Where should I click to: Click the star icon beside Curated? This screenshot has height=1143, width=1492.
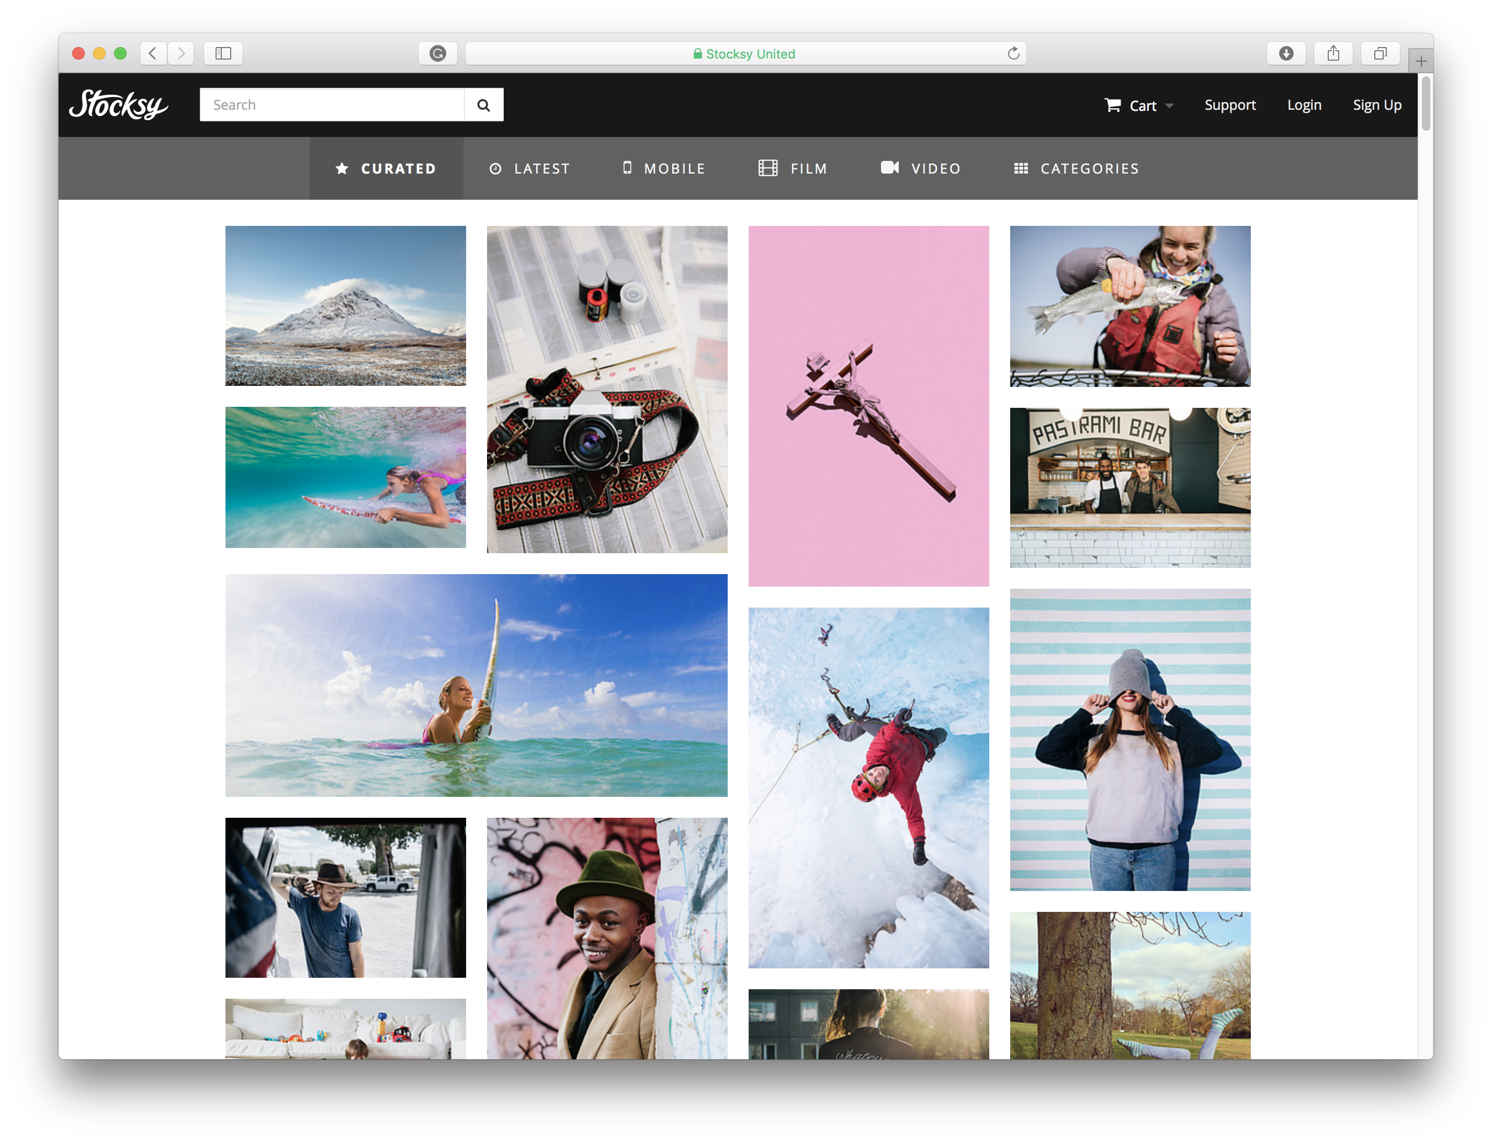342,168
